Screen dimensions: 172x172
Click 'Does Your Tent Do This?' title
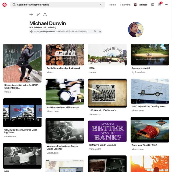click(145, 145)
